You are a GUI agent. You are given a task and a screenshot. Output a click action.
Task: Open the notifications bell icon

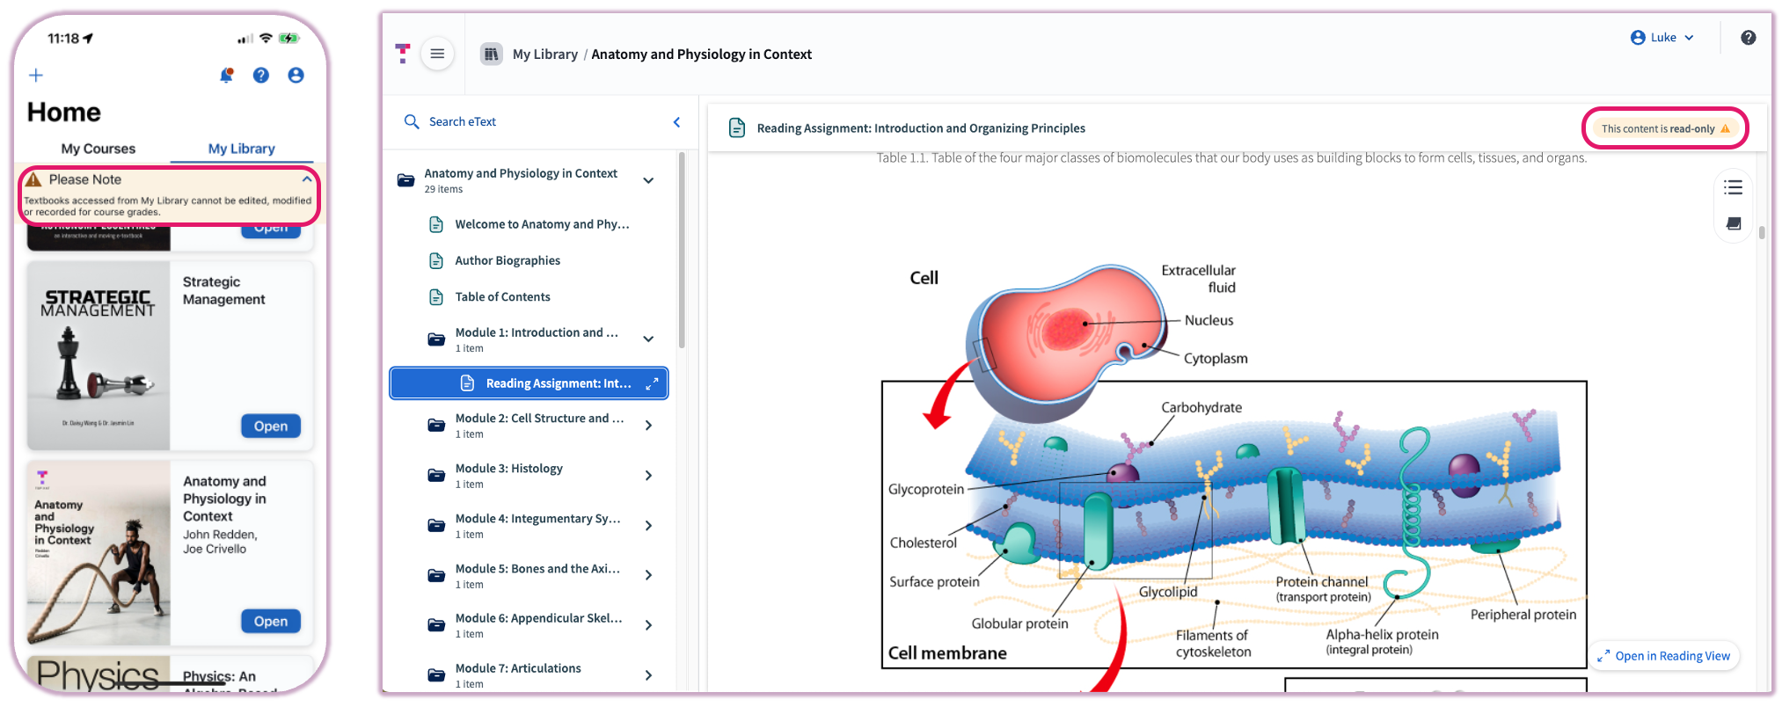(226, 76)
